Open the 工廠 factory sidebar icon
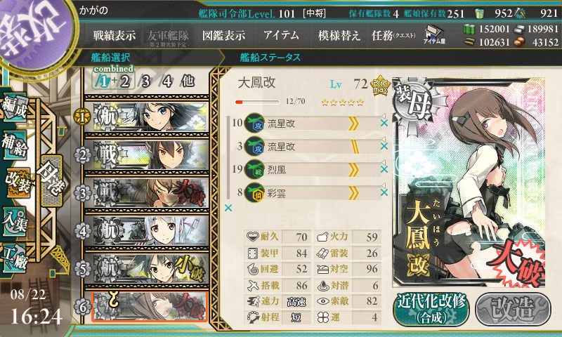This screenshot has height=337, width=562. click(x=14, y=258)
